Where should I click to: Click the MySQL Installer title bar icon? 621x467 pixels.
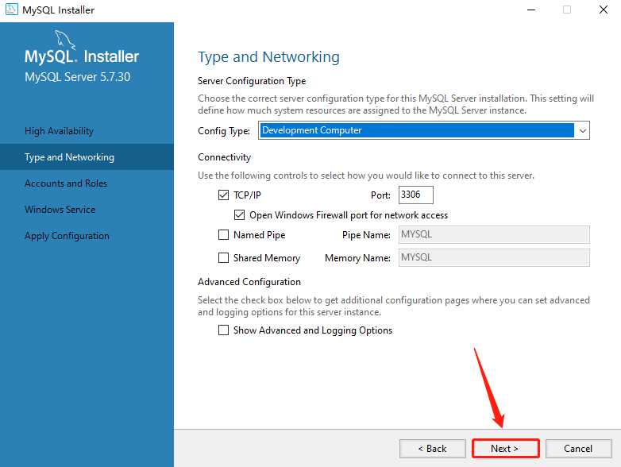[x=11, y=9]
